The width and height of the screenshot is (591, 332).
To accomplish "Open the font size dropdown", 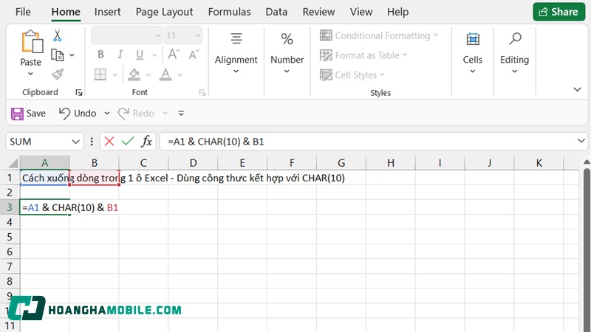I will coord(197,35).
